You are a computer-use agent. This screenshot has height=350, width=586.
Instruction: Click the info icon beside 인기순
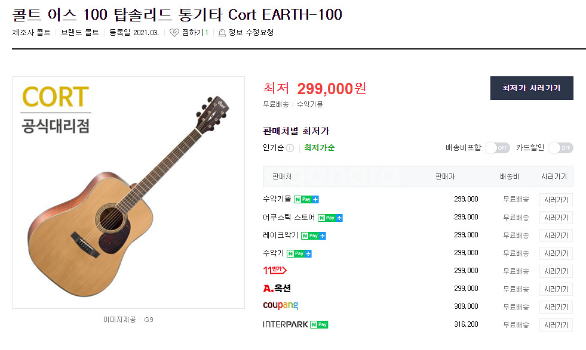tap(290, 148)
